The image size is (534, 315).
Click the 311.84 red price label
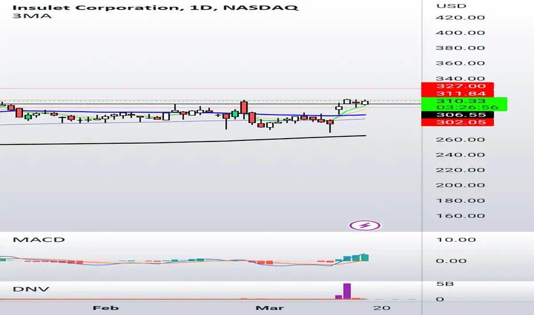pyautogui.click(x=457, y=94)
